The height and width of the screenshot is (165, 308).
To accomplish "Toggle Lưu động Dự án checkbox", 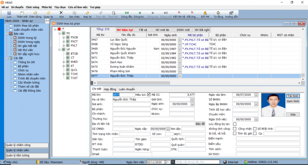I will [235, 124].
